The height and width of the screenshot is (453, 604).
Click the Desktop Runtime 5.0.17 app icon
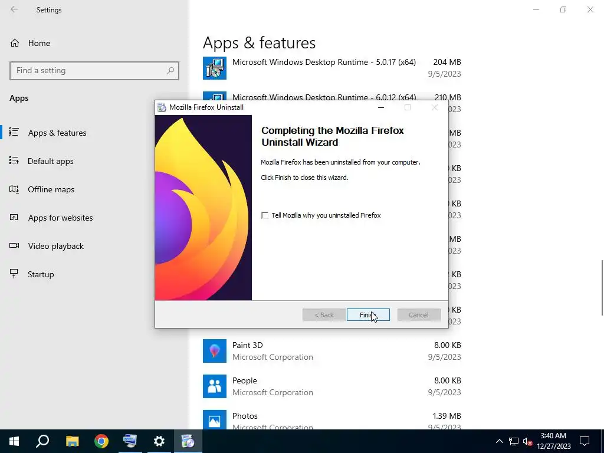click(215, 68)
